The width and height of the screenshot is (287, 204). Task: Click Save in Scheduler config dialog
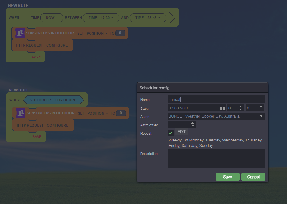point(227,177)
